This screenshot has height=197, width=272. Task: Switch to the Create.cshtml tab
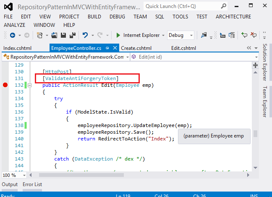(136, 48)
